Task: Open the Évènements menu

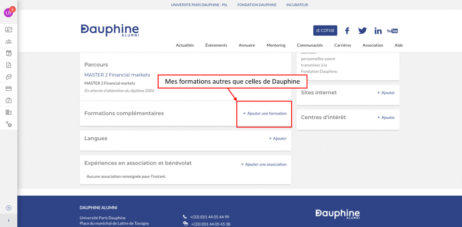Action: tap(216, 45)
